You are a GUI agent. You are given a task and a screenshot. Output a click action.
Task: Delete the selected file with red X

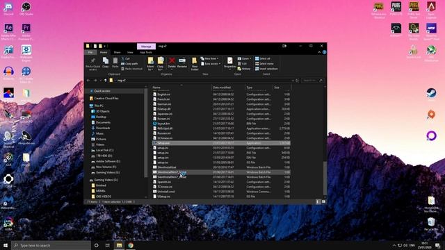[x=172, y=62]
